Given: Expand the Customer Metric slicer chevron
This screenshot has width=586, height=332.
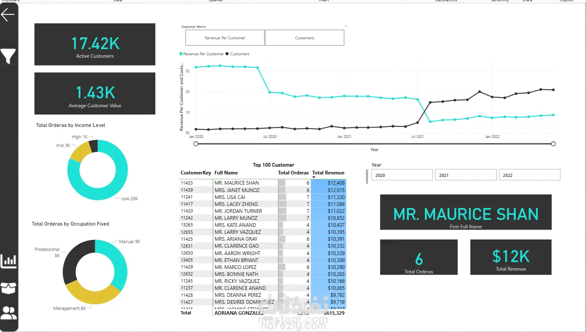Looking at the screenshot, I should [x=346, y=26].
